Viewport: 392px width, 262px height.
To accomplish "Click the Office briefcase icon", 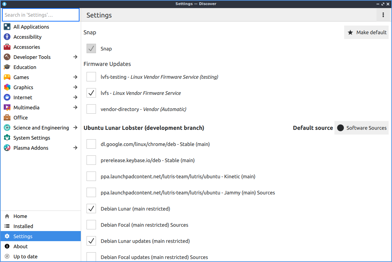I will click(7, 118).
